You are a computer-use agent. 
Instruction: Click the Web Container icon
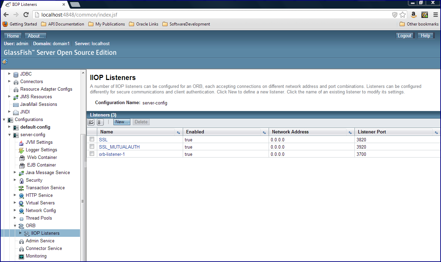[21, 158]
